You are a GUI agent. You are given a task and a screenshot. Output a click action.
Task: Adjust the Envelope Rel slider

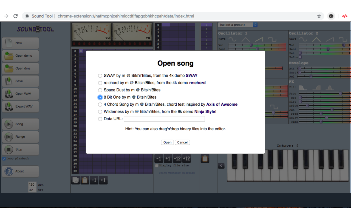[x=325, y=77]
